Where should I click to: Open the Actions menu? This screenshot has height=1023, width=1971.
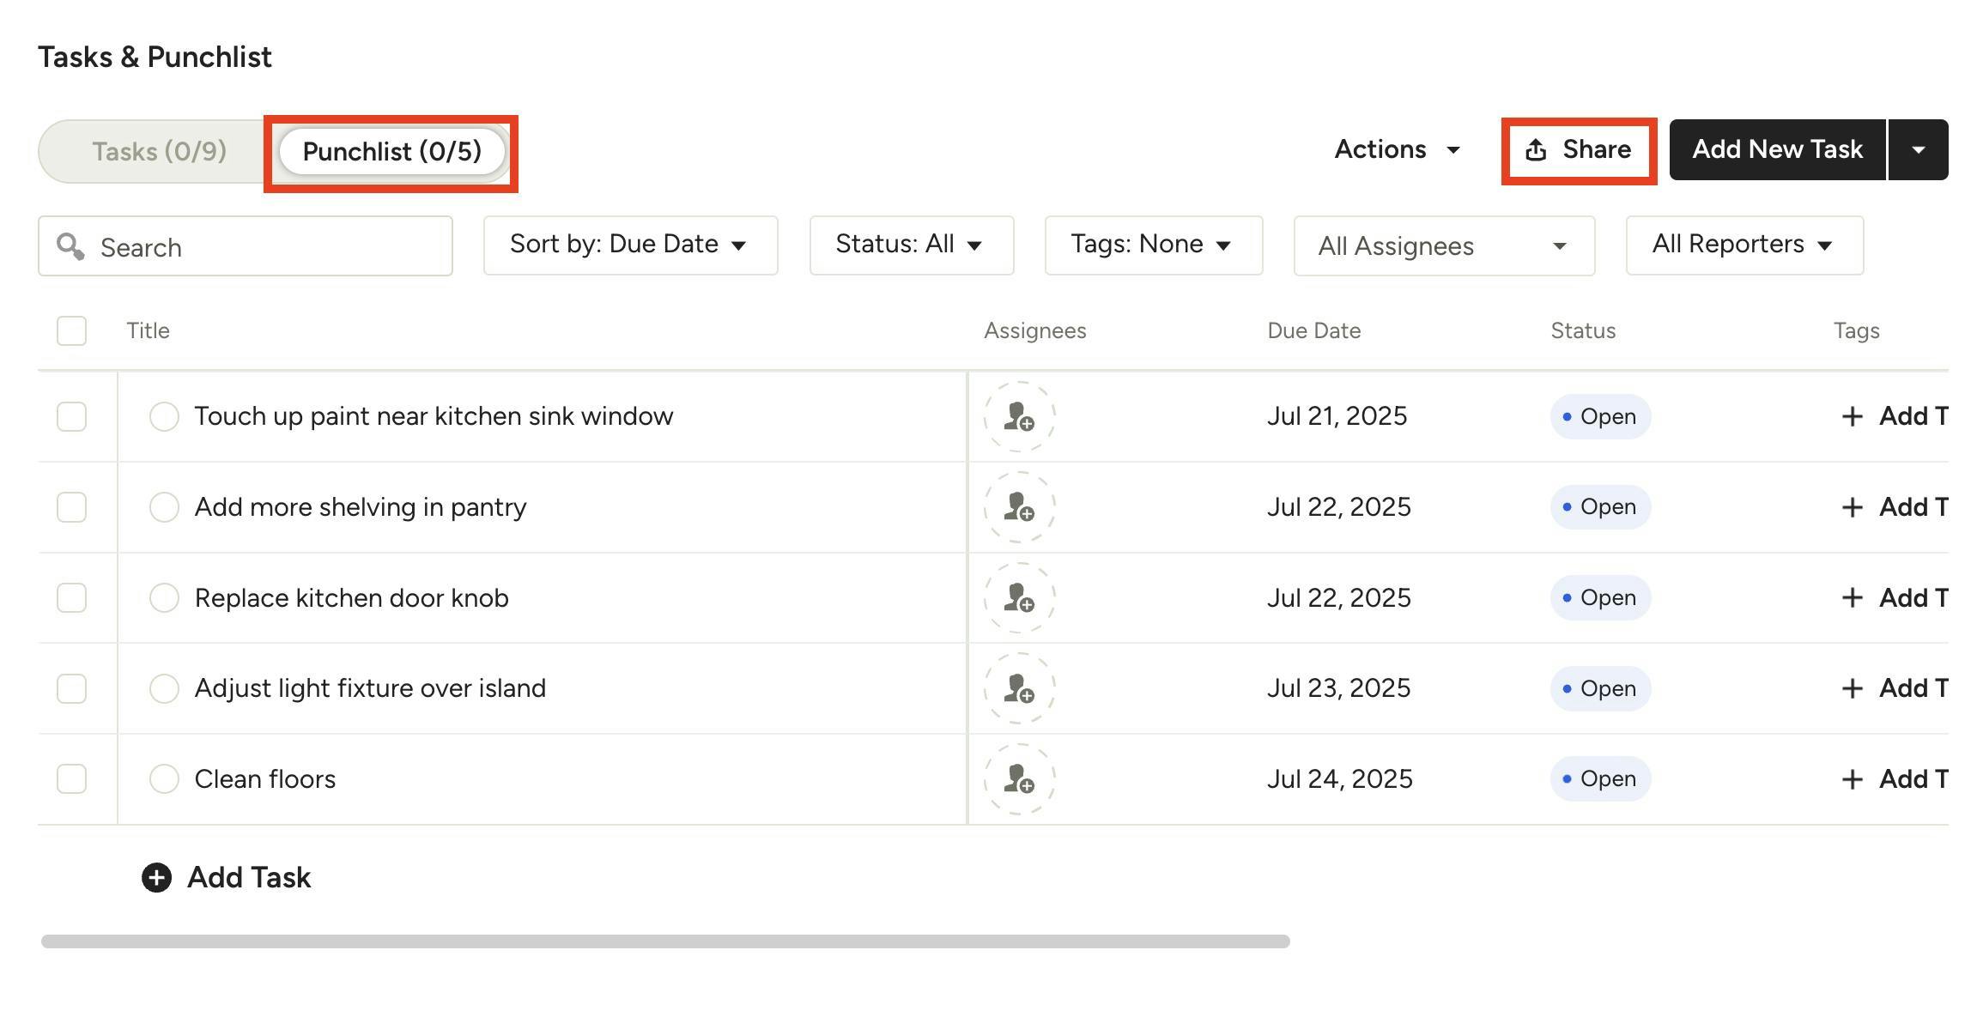tap(1397, 150)
